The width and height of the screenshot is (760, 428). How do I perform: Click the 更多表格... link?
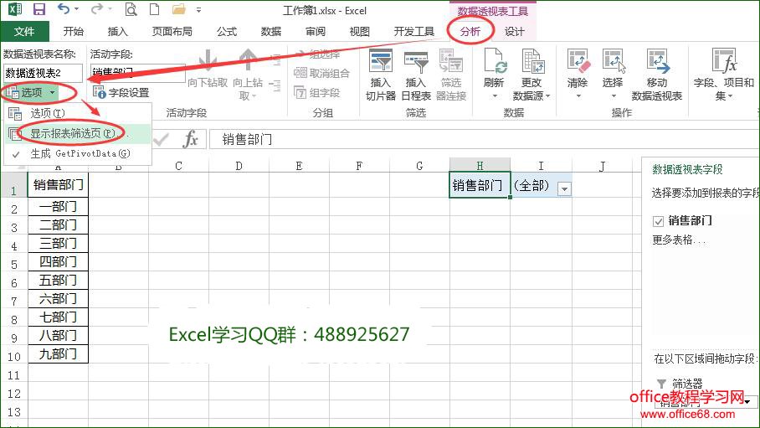(679, 240)
